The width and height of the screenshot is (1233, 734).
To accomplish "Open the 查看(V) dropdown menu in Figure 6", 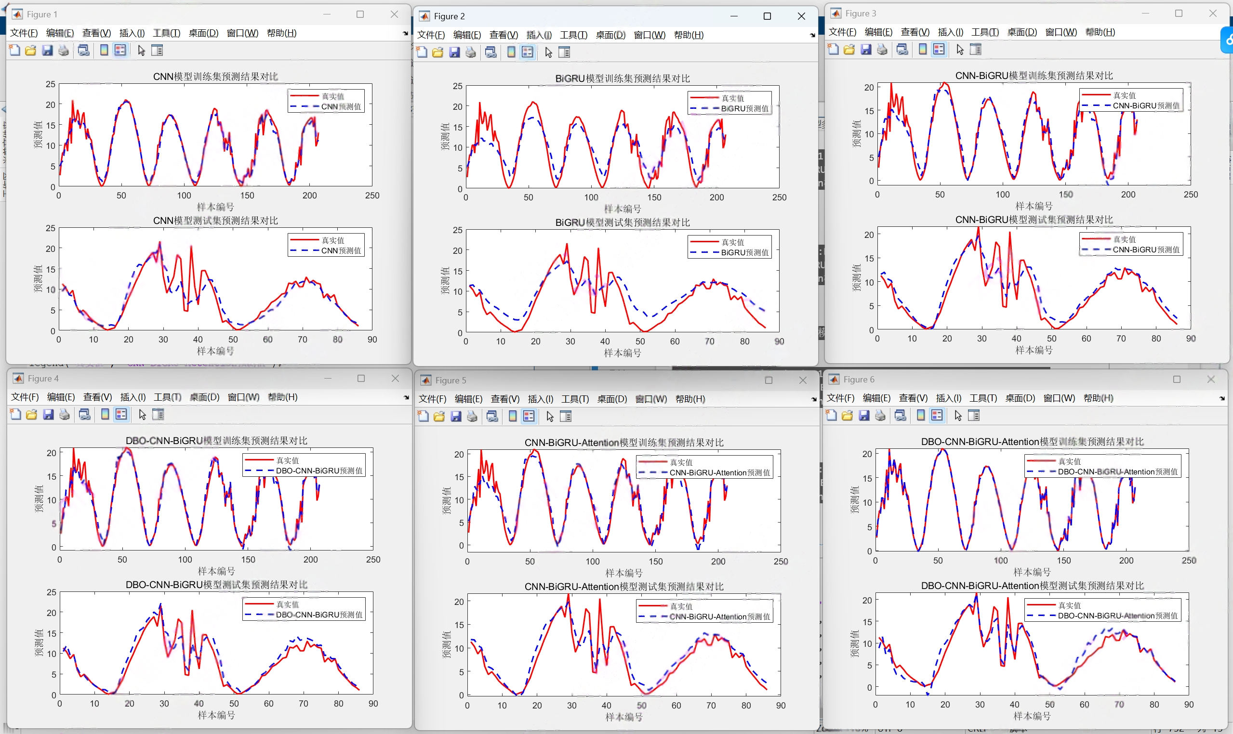I will click(913, 398).
